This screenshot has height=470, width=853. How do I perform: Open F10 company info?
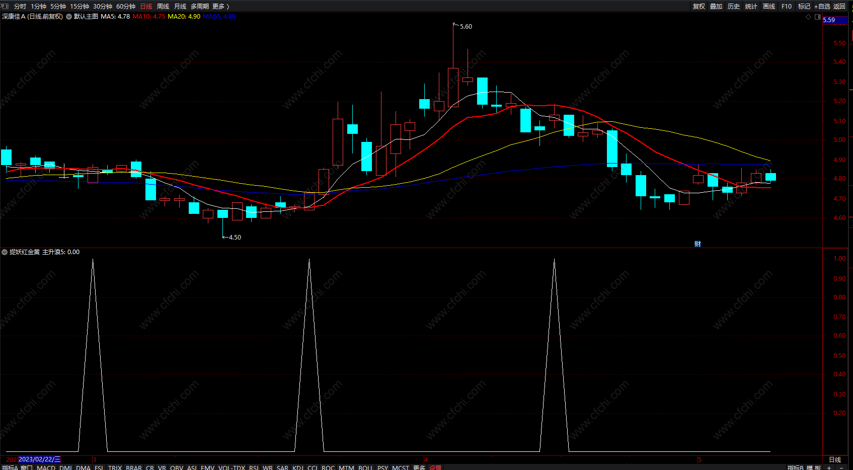[x=787, y=6]
